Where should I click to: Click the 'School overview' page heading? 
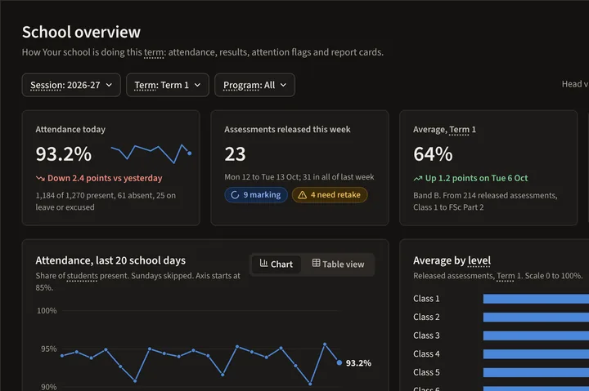coord(81,32)
